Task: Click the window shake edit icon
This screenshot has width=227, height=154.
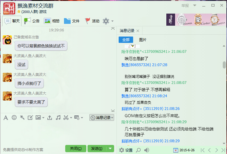Action: [30, 117]
